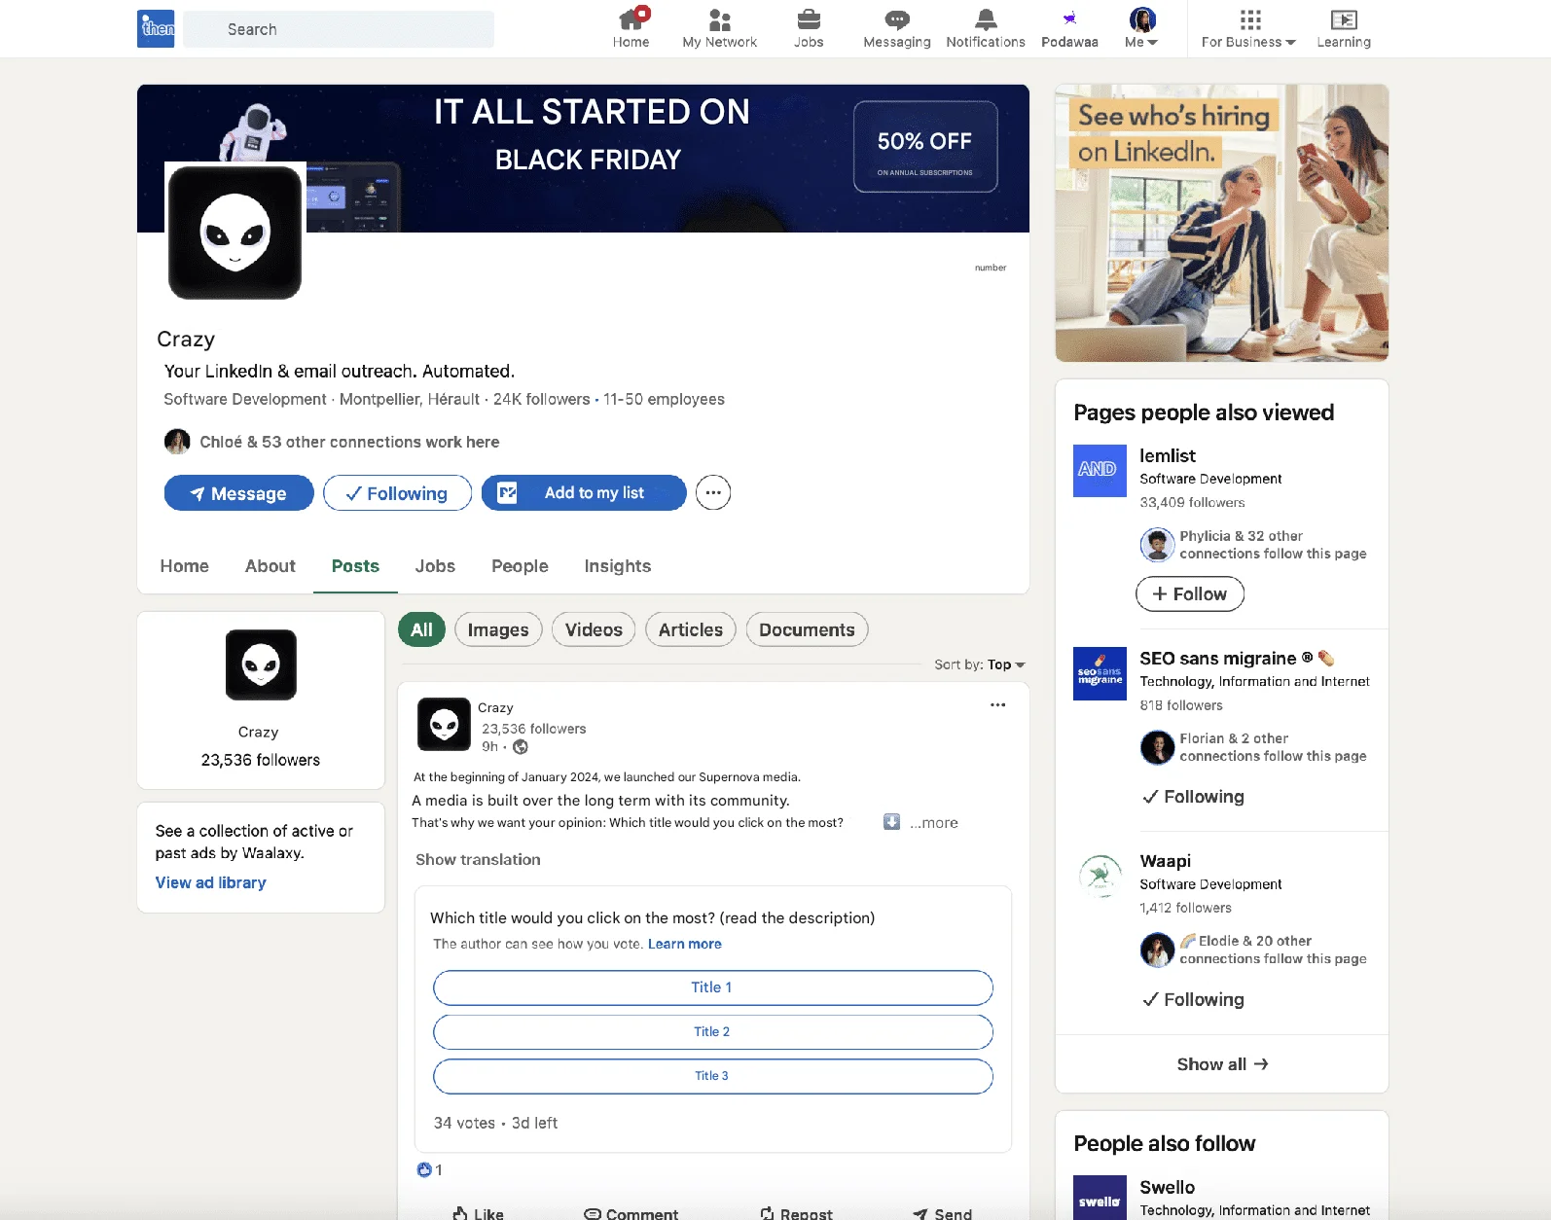Screen dimensions: 1551x1220
Task: Repost the poll post
Action: click(796, 1213)
